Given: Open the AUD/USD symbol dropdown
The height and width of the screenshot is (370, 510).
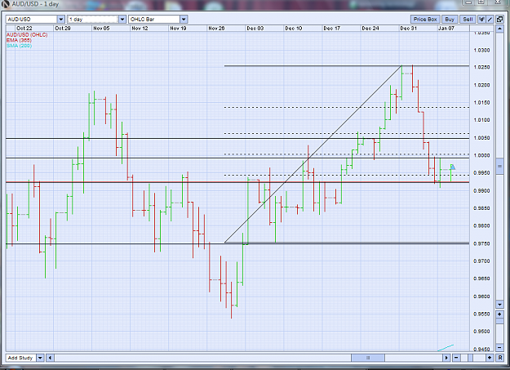Looking at the screenshot, I should click(x=35, y=20).
